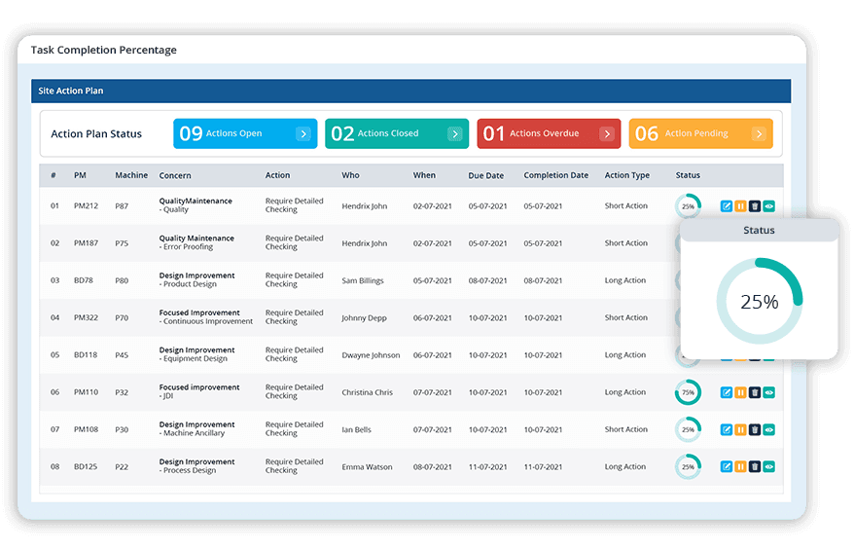Select the Focused Improvement - Continuous Improvement concern
854x551 pixels.
pos(206,317)
